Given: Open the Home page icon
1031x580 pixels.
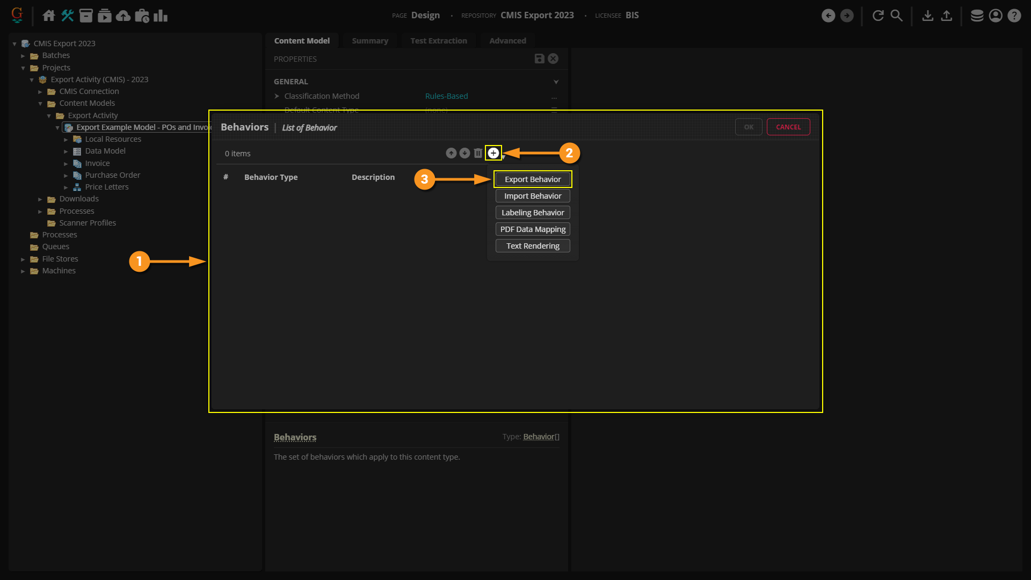Looking at the screenshot, I should (x=49, y=16).
